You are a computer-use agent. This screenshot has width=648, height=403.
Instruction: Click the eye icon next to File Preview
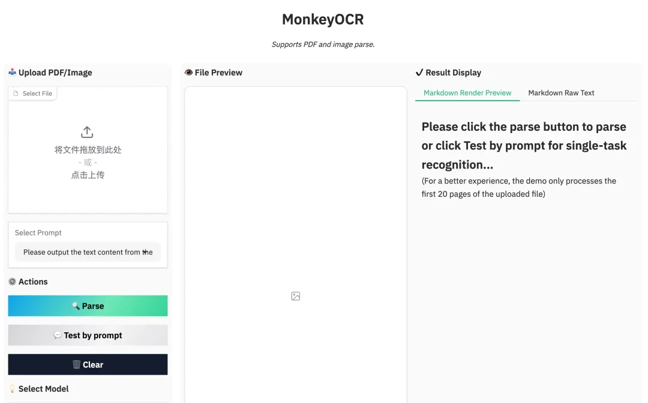click(188, 72)
